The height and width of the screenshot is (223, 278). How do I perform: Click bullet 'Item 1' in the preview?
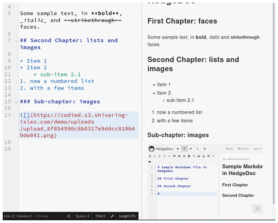coord(164,85)
